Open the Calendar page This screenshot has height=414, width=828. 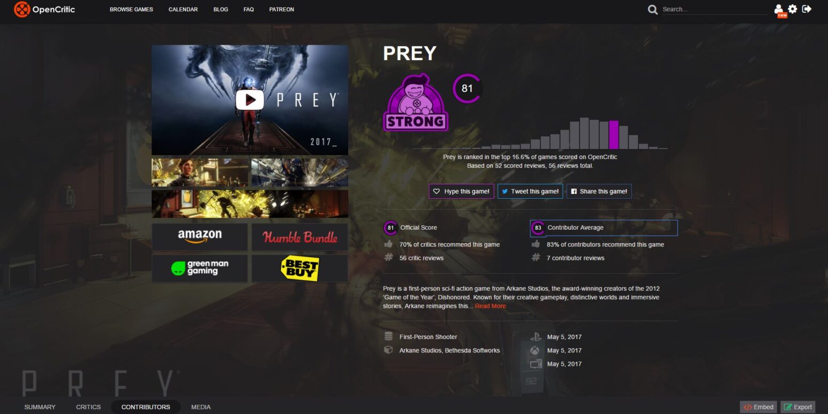(x=183, y=10)
